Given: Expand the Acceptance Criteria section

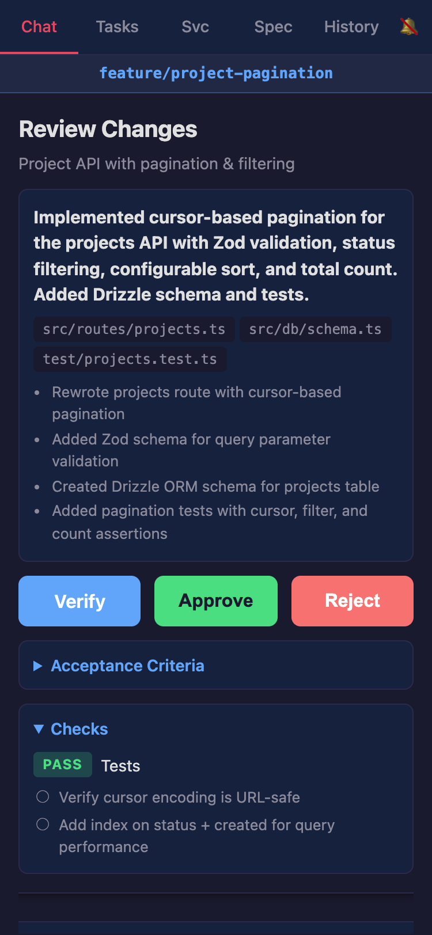Looking at the screenshot, I should pos(127,666).
